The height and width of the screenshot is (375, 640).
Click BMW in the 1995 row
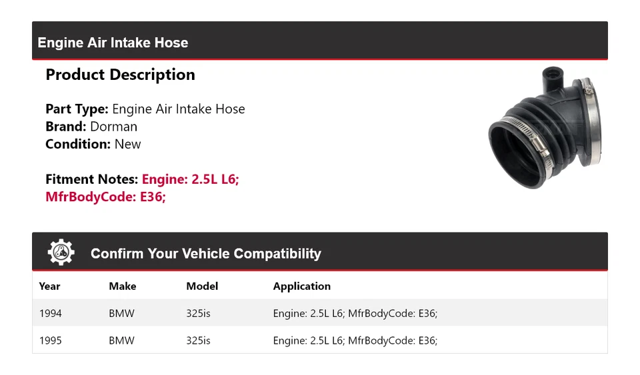point(121,340)
